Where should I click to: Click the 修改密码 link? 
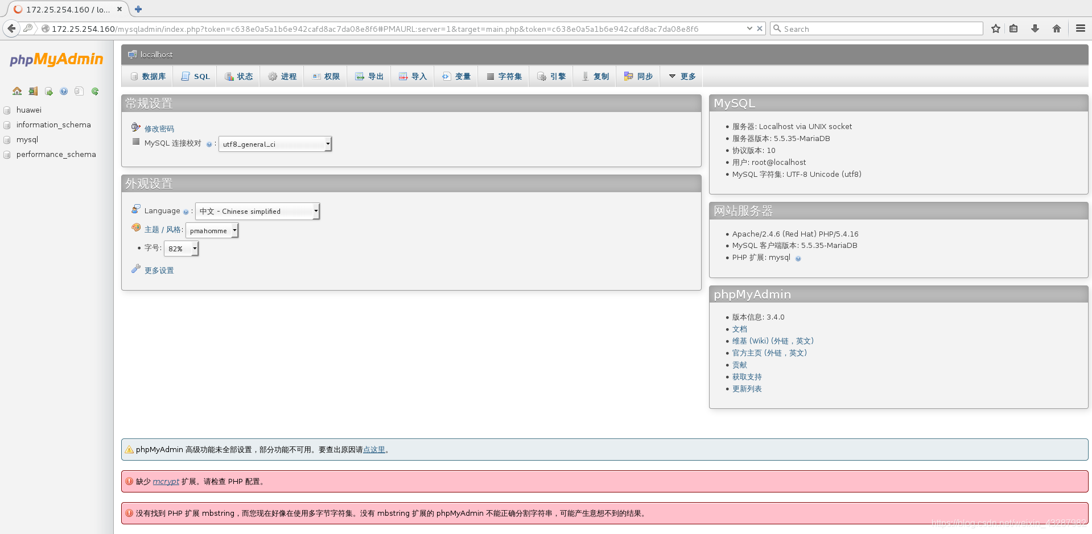coord(159,129)
